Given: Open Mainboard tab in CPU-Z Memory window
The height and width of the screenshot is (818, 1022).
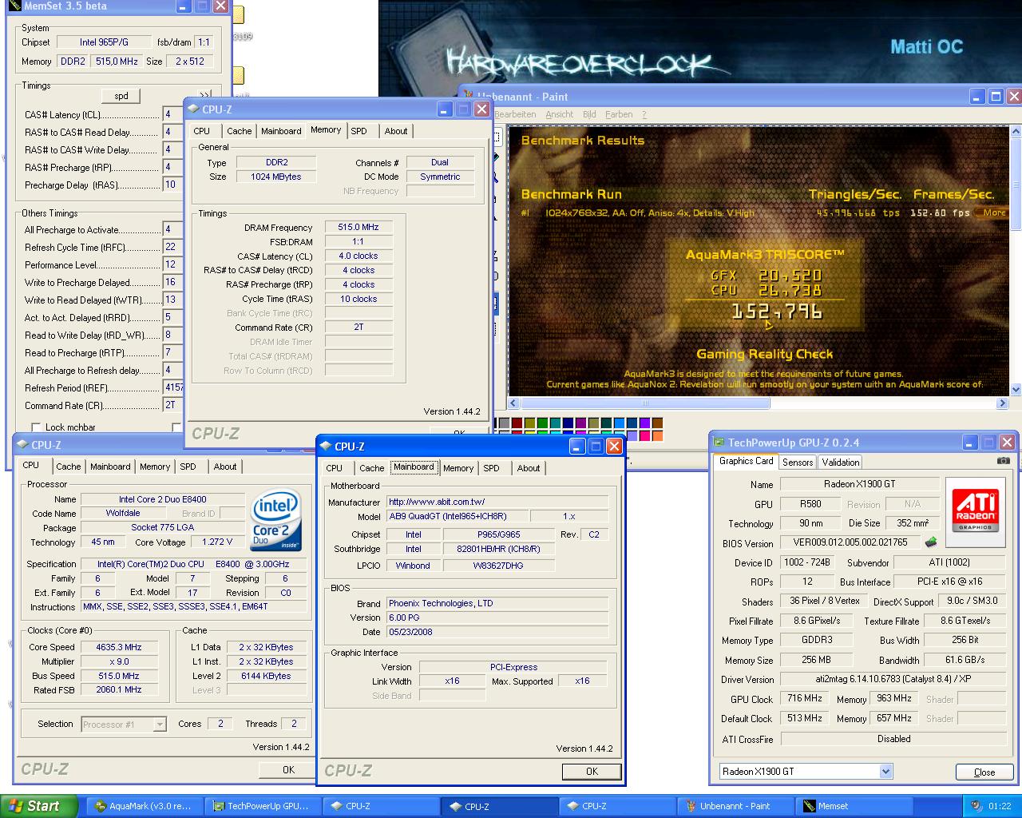Looking at the screenshot, I should (x=282, y=131).
